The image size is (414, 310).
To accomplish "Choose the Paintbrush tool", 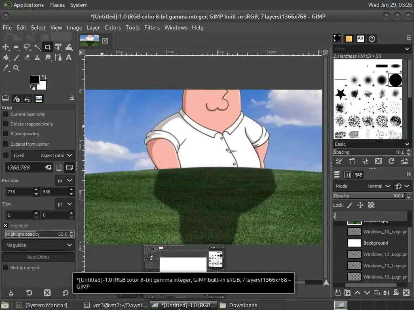I will [16, 57].
